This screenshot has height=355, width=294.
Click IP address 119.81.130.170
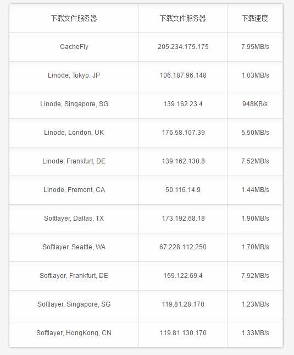(x=183, y=333)
